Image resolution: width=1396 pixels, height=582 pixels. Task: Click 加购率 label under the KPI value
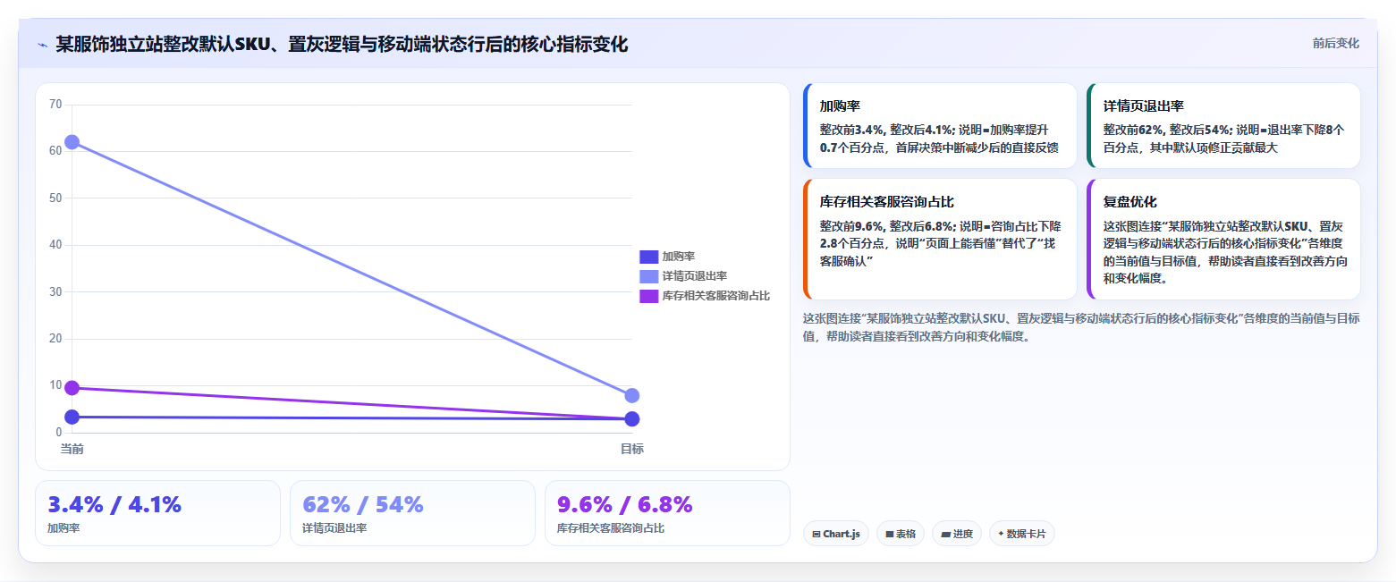click(63, 528)
